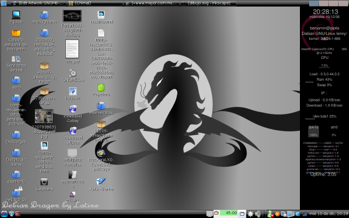Select the trinity-rescue-kit iso part file

(x=101, y=33)
